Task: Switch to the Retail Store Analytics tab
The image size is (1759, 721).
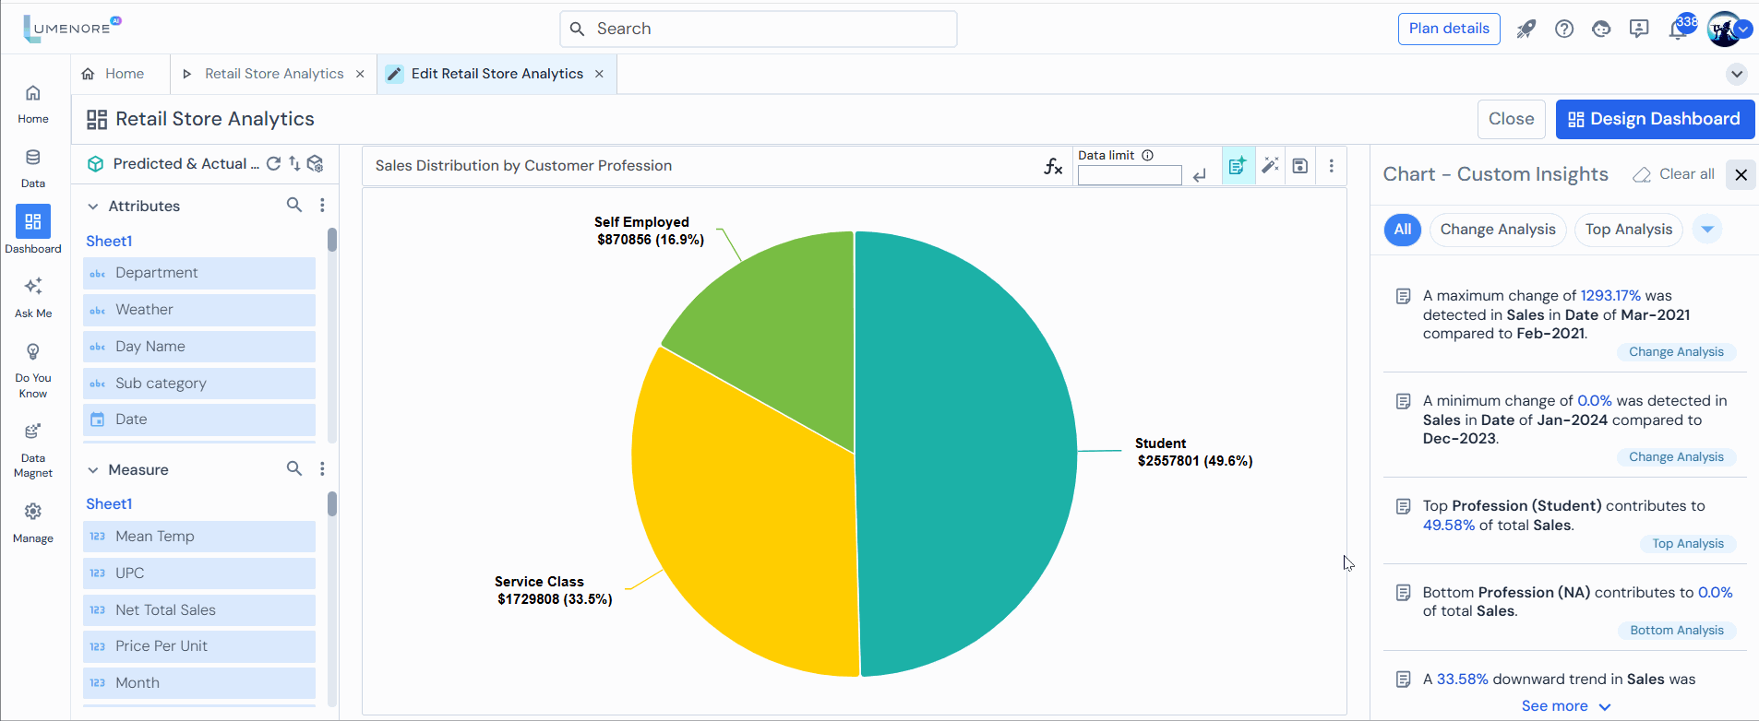Action: 273,74
